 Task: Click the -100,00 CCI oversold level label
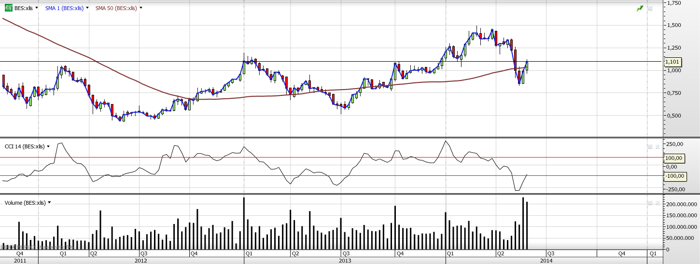(674, 176)
